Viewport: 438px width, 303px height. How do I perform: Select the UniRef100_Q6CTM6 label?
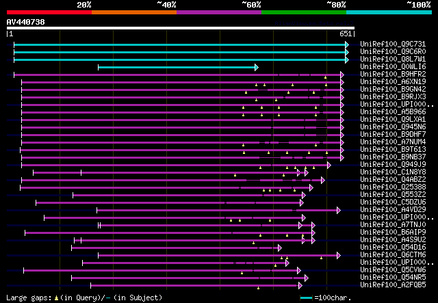point(393,255)
